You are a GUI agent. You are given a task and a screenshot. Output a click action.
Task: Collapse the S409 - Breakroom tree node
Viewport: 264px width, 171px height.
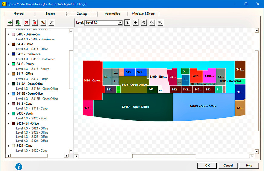pos(8,34)
